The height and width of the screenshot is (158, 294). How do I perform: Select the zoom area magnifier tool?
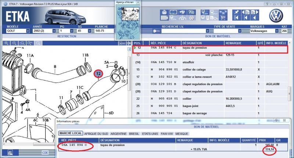22,43
